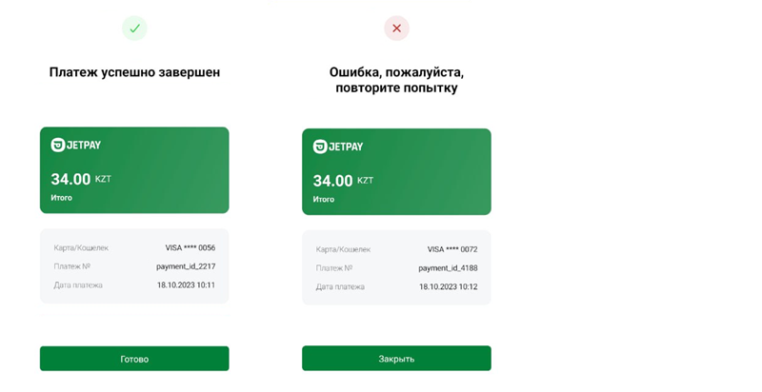Click payment_id_4188 text
The height and width of the screenshot is (392, 762).
point(448,267)
